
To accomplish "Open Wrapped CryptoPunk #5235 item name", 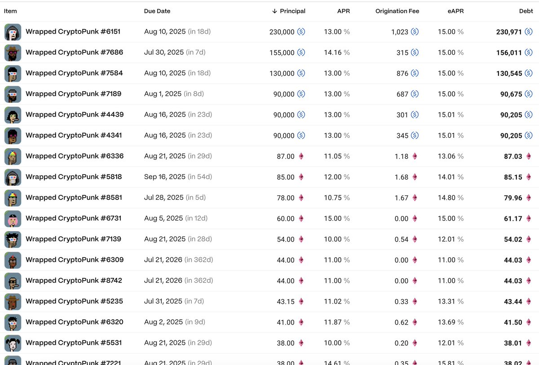I will 74,301.
